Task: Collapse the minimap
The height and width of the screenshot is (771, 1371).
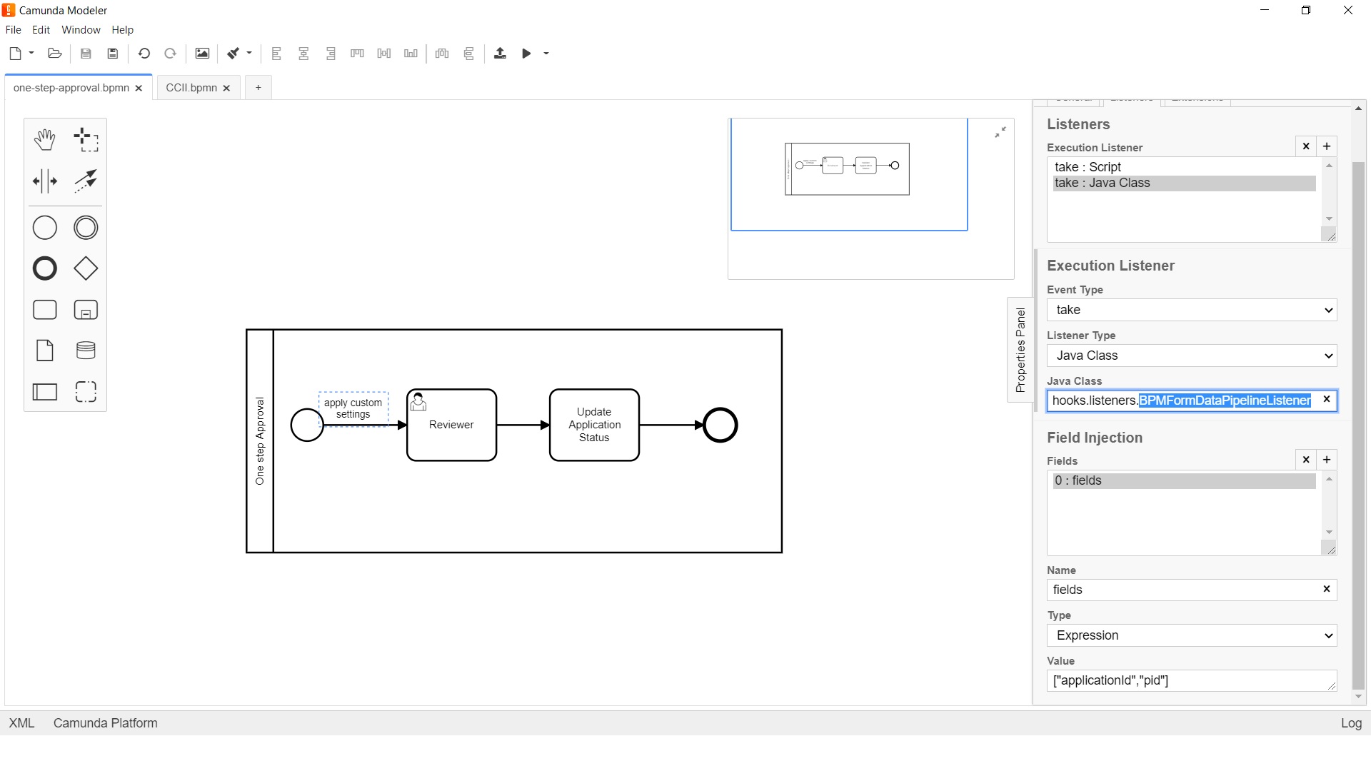Action: pos(1000,132)
